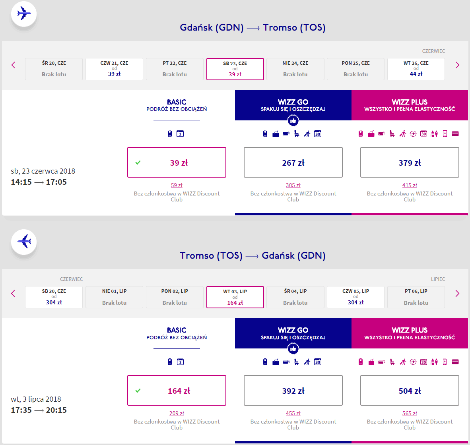Click the return flight airplane icon
This screenshot has width=470, height=445.
(x=24, y=242)
